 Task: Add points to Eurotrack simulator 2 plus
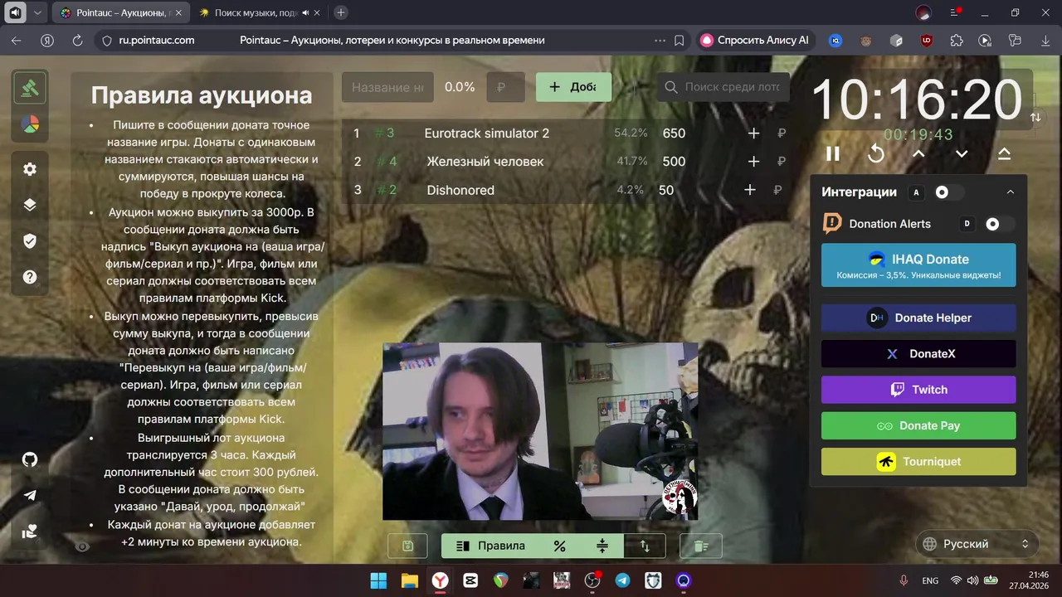pyautogui.click(x=753, y=133)
